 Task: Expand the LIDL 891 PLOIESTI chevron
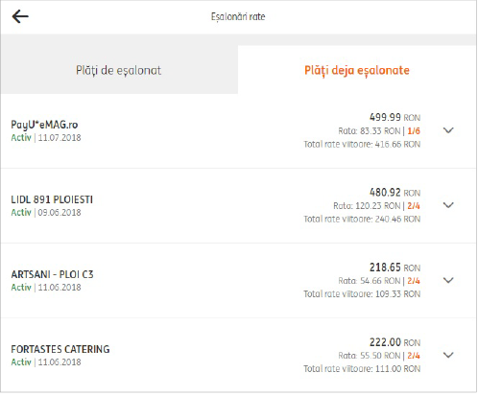[448, 205]
